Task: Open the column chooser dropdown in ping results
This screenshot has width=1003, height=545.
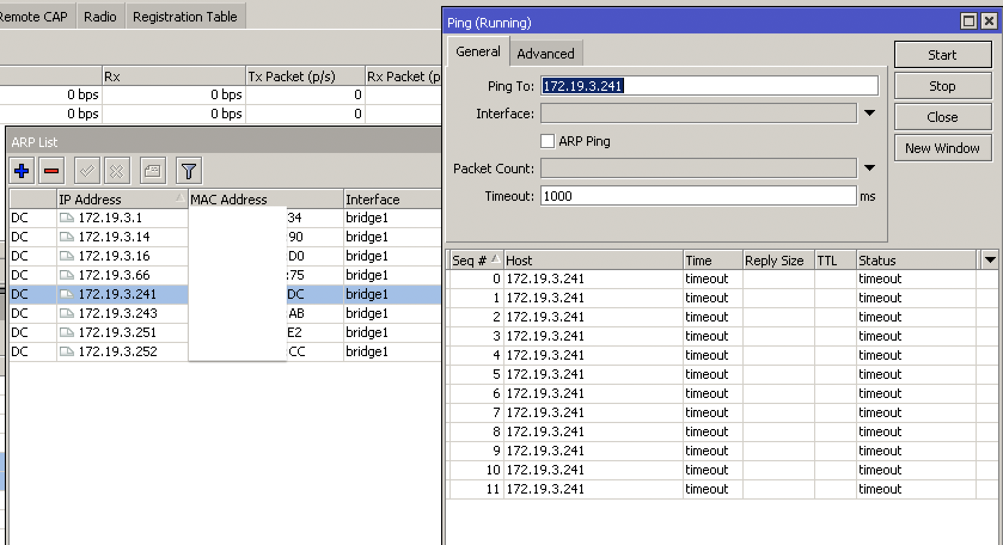Action: coord(990,260)
